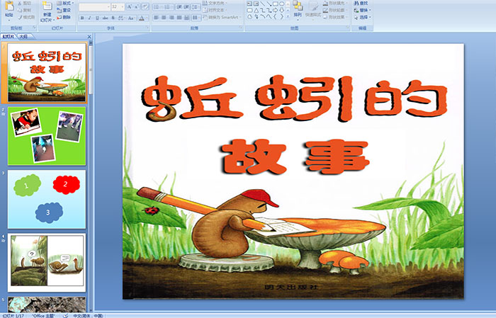Click the Cut (剪切) scissors button
This screenshot has height=318, width=496.
(x=24, y=3)
